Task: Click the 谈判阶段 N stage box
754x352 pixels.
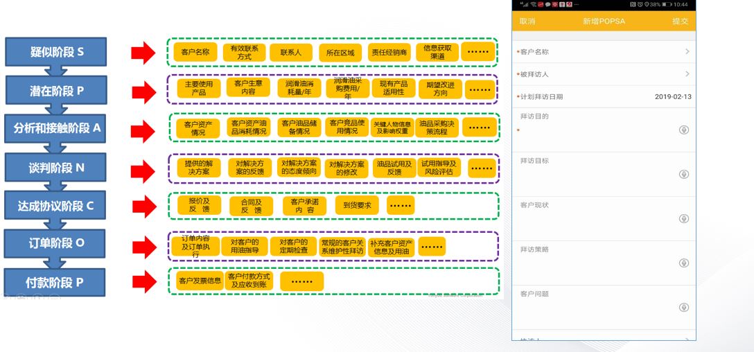Action: click(x=55, y=167)
